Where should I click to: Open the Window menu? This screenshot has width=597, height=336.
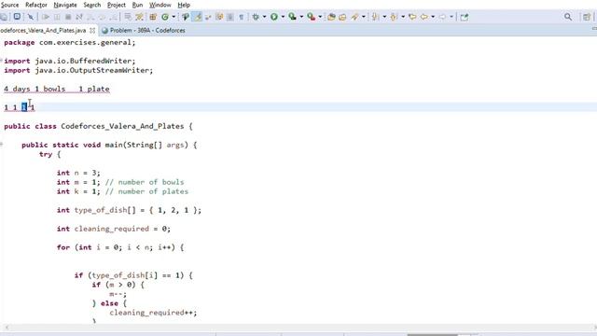coord(160,5)
